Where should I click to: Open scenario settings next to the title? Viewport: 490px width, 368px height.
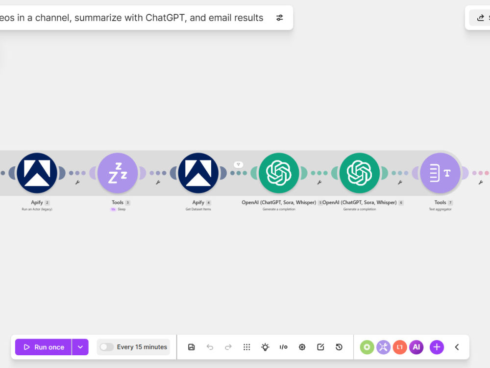coord(280,18)
